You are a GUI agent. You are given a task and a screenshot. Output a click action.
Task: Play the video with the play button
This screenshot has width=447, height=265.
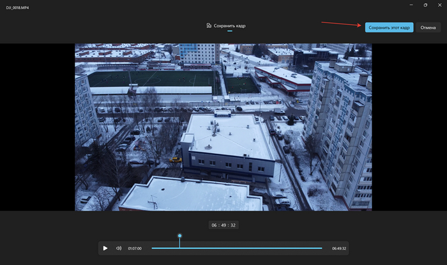[105, 248]
